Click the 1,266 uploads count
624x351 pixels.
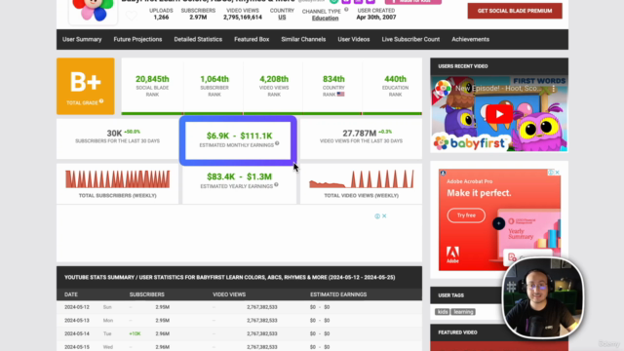[161, 18]
